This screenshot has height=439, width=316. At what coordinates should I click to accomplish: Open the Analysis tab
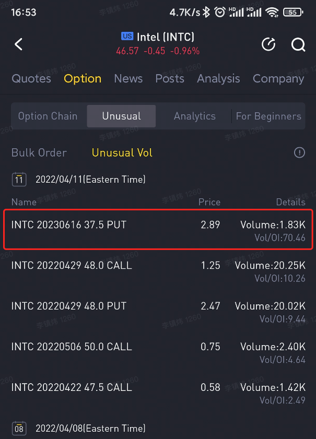218,79
